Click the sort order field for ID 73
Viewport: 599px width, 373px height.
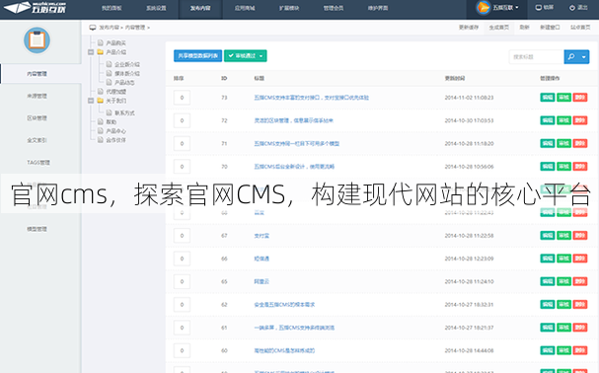pyautogui.click(x=182, y=98)
